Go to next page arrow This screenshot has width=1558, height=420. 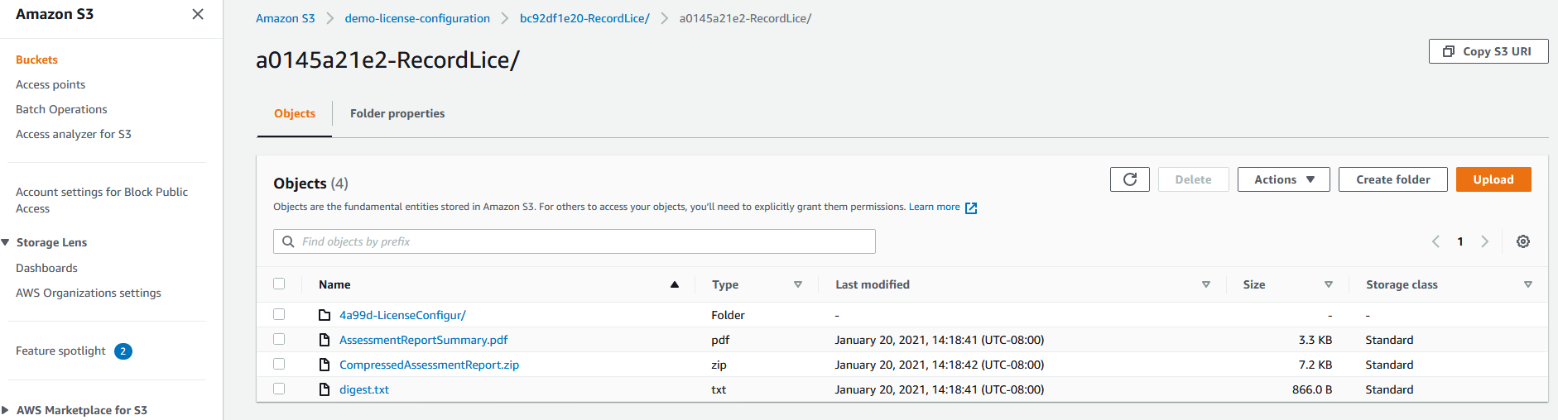[x=1485, y=241]
